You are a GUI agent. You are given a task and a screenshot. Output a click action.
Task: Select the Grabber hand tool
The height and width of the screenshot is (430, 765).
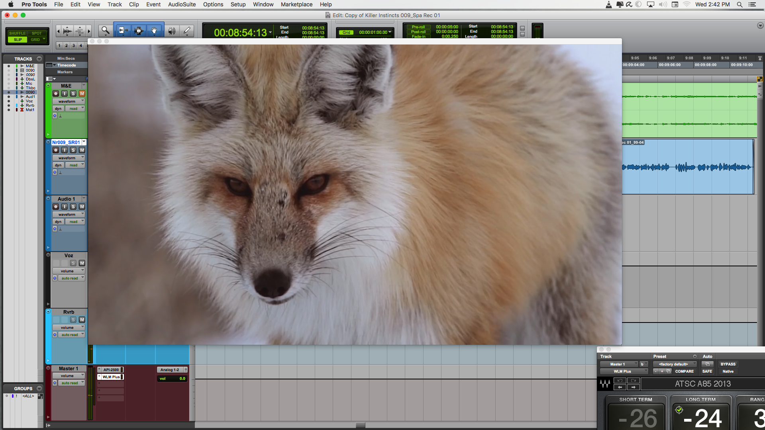(155, 31)
